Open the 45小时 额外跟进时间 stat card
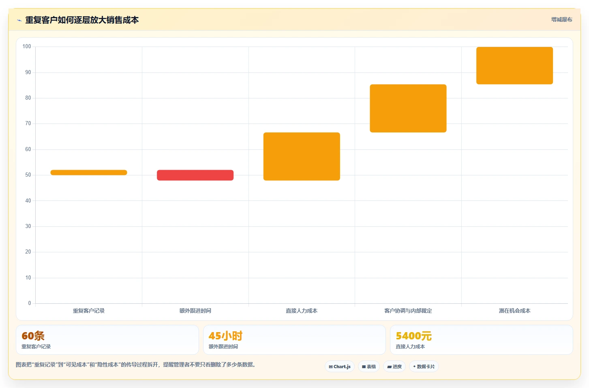This screenshot has height=388, width=589. click(294, 340)
